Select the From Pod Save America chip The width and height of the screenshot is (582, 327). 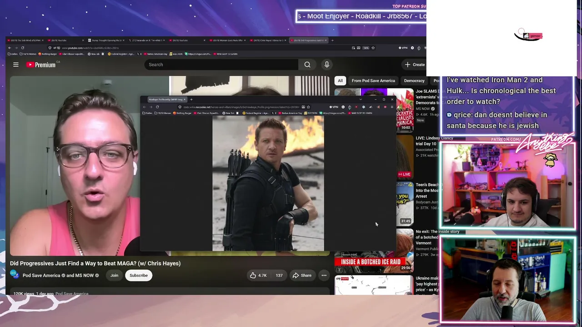click(x=373, y=81)
